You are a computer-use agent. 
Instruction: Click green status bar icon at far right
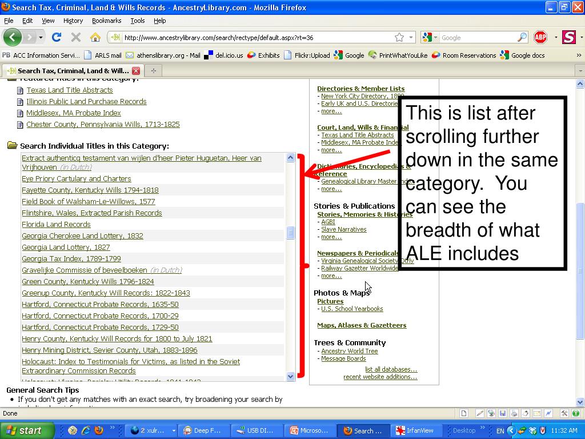coord(576,413)
